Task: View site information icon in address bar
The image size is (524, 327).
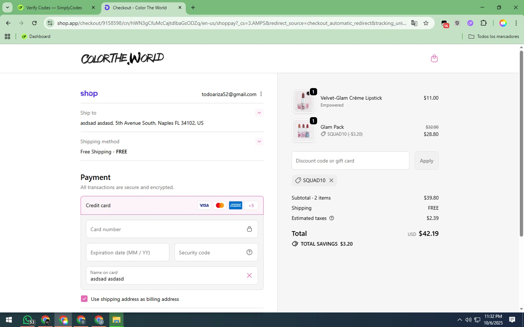Action: coord(50,23)
